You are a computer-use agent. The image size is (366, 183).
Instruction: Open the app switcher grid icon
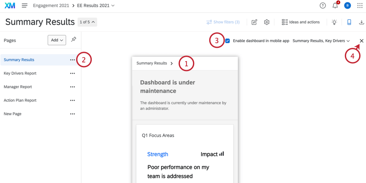point(360,6)
